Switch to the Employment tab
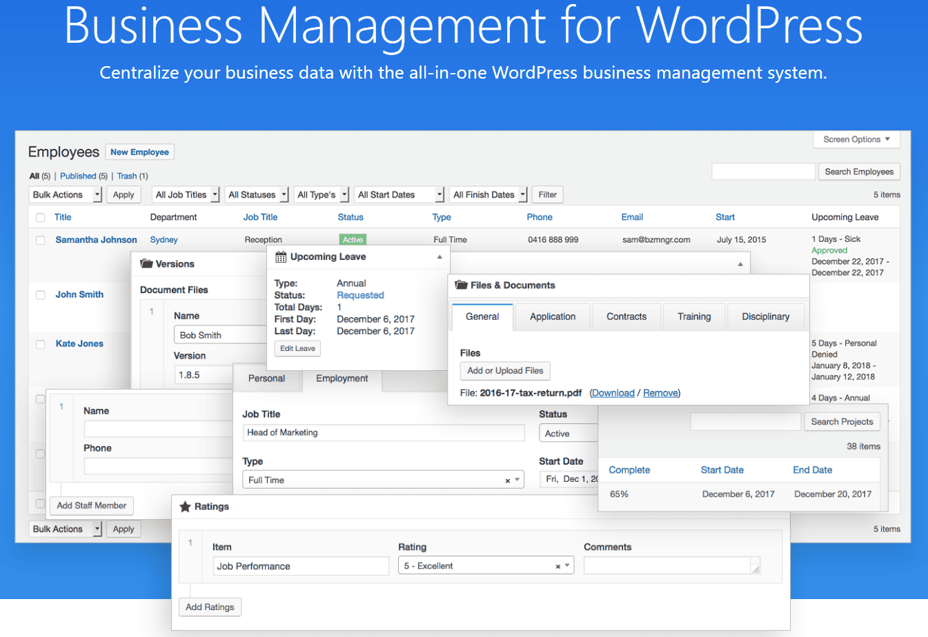This screenshot has width=928, height=637. (342, 378)
